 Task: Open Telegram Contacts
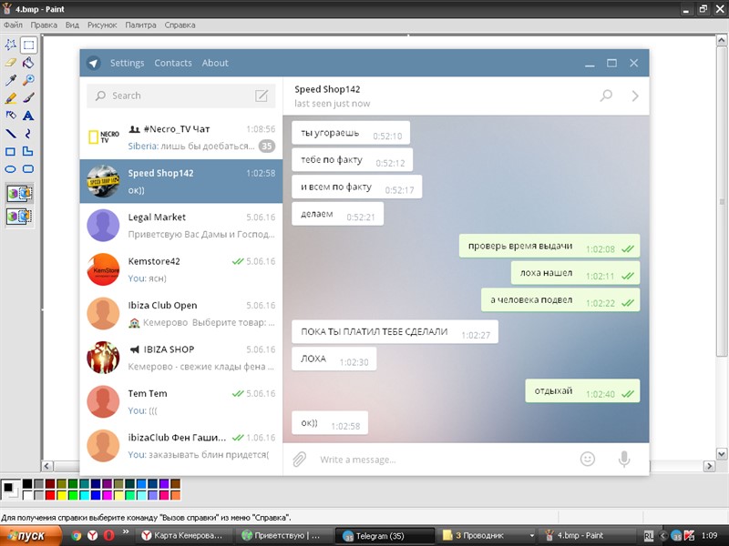[173, 63]
